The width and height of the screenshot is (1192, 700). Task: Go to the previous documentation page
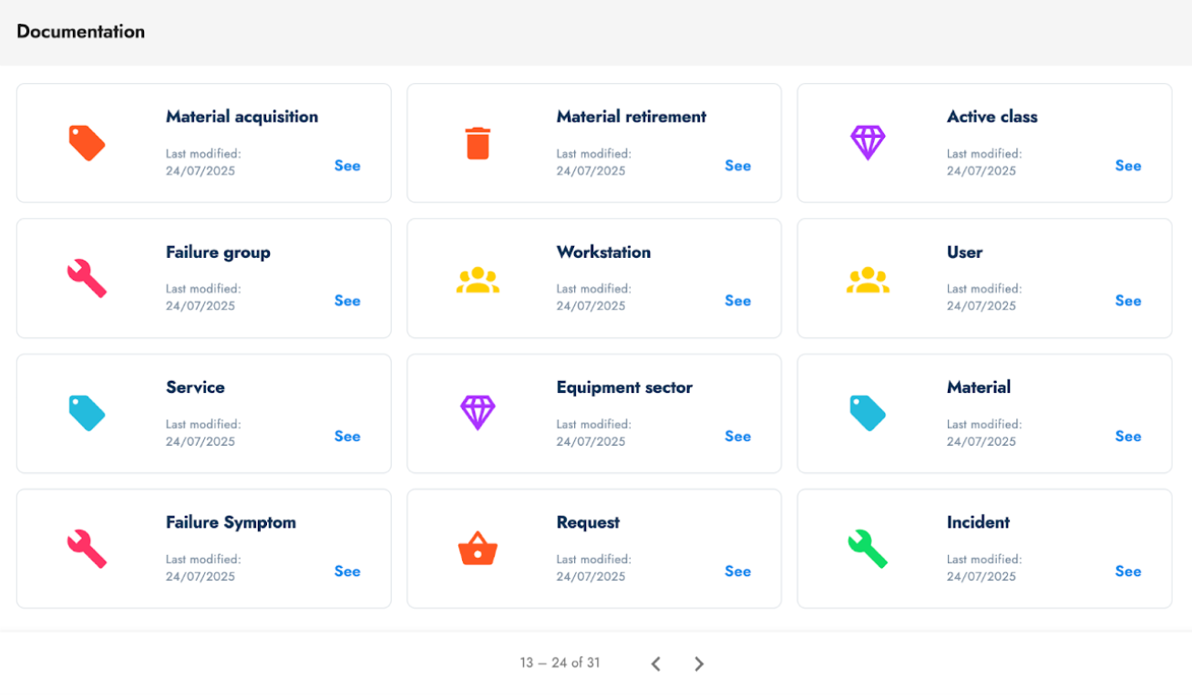(655, 664)
